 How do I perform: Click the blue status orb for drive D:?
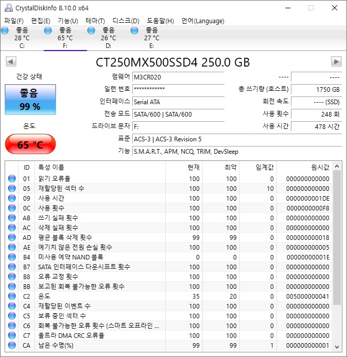[x=91, y=30]
